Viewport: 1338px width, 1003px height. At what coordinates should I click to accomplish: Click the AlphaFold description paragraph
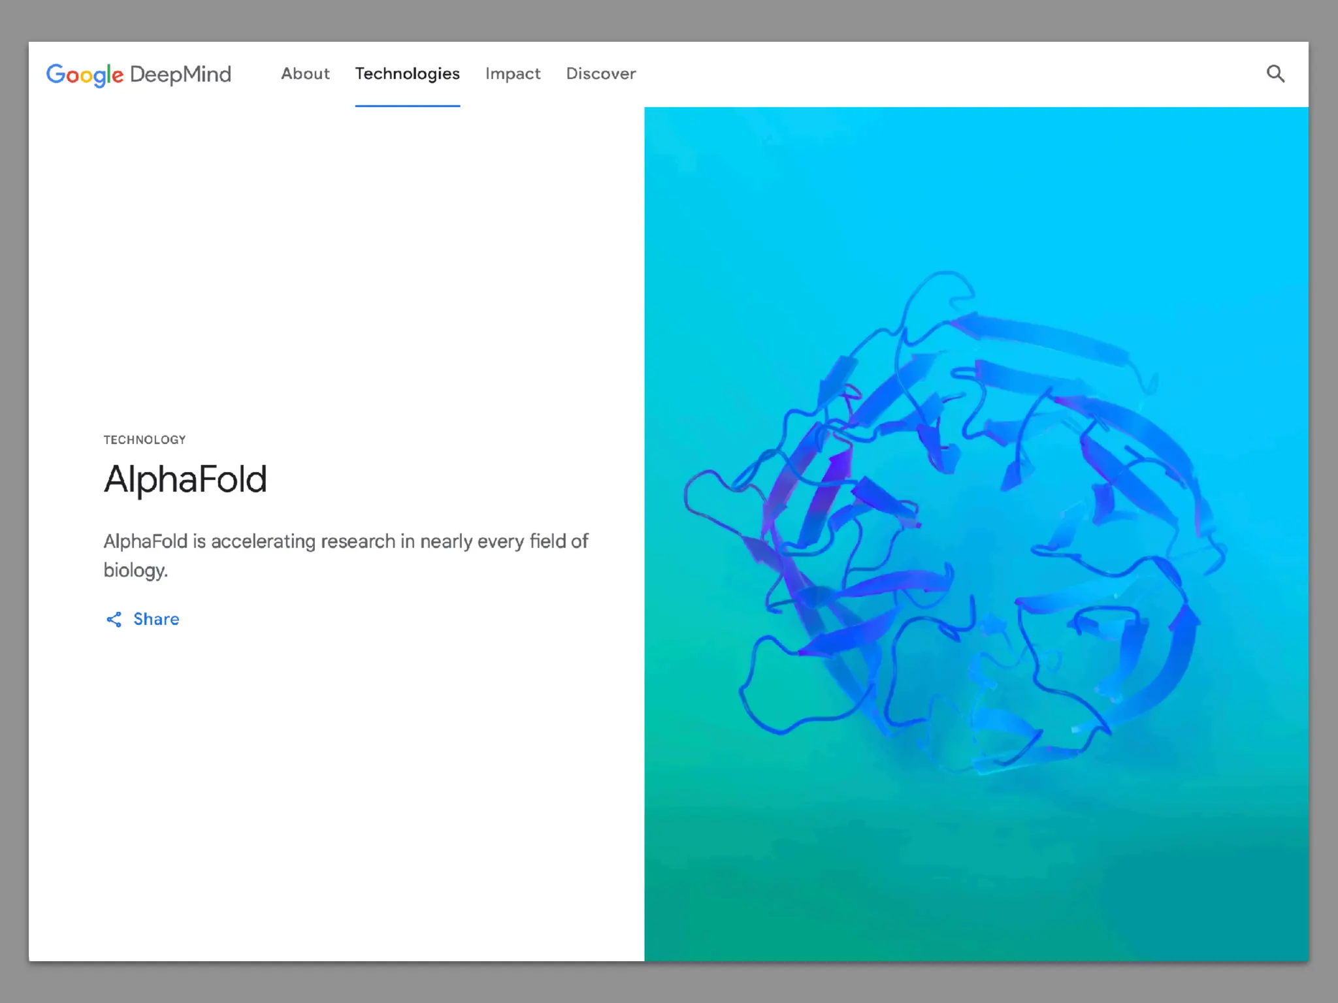[x=346, y=541]
